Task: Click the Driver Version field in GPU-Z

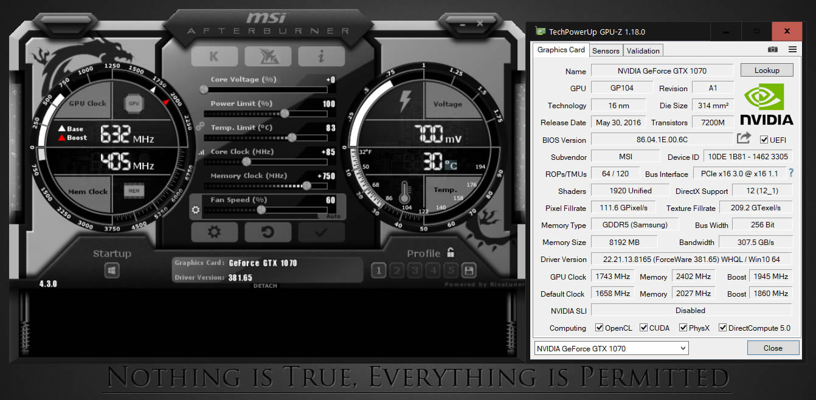Action: (692, 259)
